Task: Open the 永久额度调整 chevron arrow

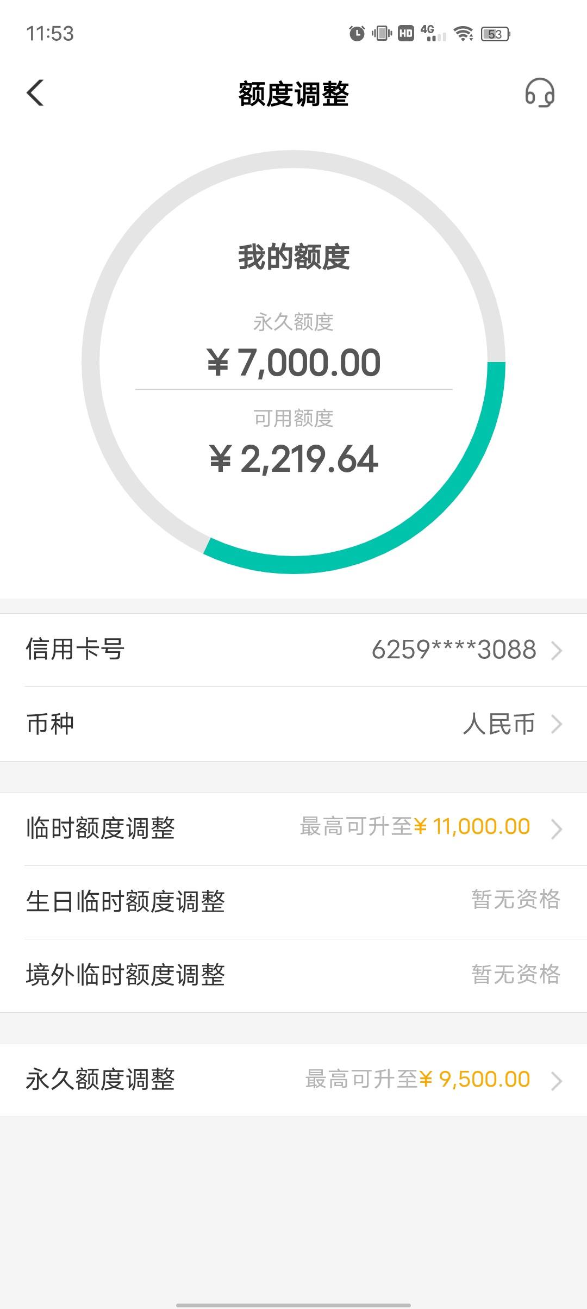Action: (x=556, y=1081)
